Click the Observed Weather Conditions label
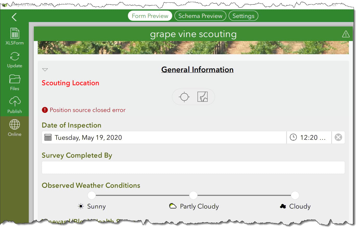Screen dimensions: 358x231 pos(91,185)
